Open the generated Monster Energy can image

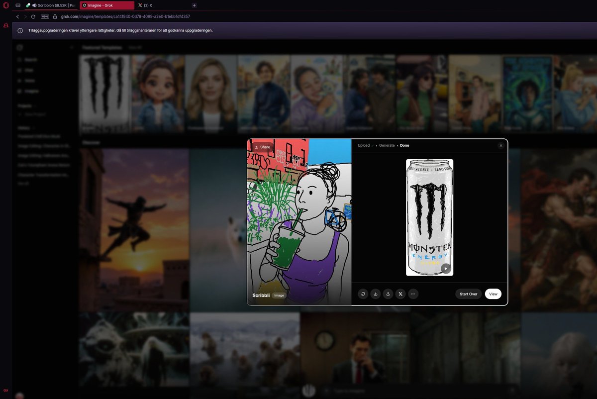coord(429,217)
